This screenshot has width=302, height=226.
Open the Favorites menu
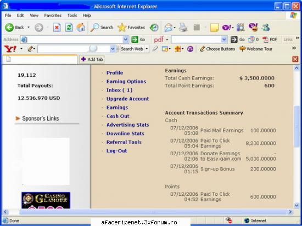pos(53,15)
